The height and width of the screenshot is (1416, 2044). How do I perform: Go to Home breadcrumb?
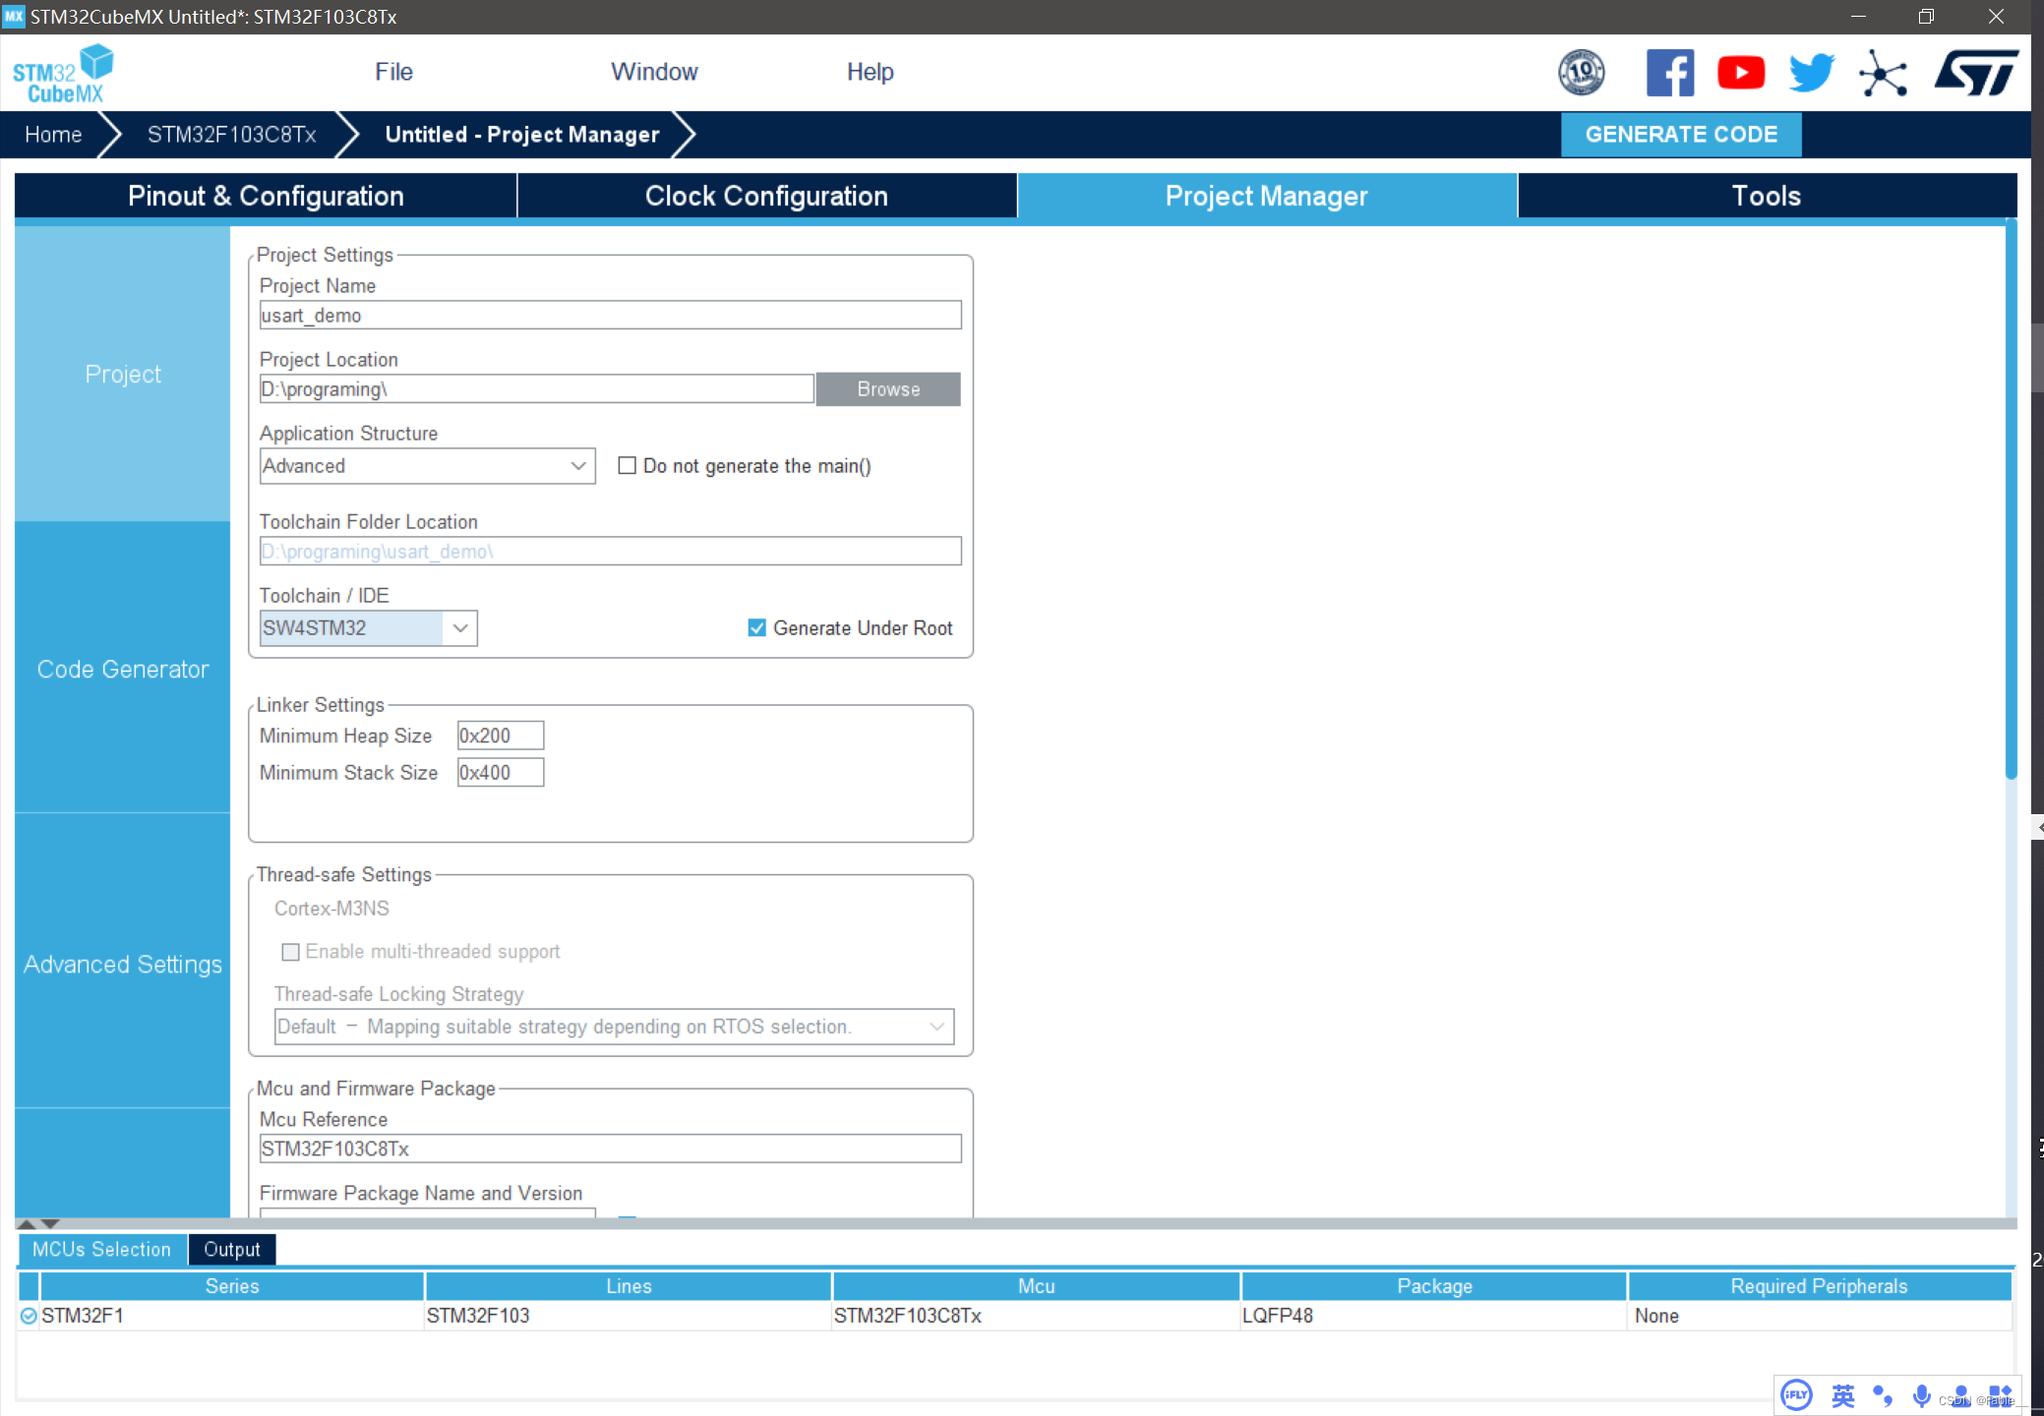click(53, 135)
